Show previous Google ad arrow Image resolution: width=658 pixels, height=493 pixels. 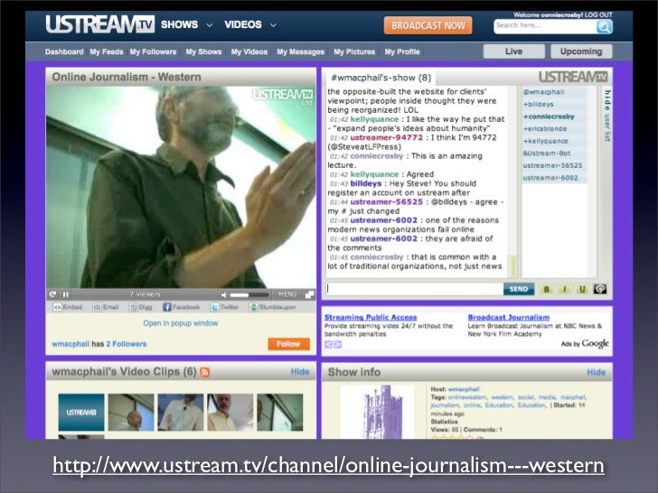(328, 344)
